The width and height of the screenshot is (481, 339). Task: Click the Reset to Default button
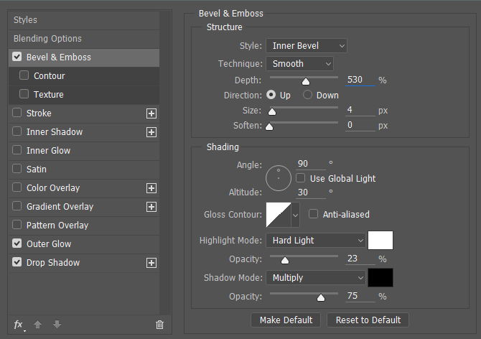pyautogui.click(x=368, y=320)
